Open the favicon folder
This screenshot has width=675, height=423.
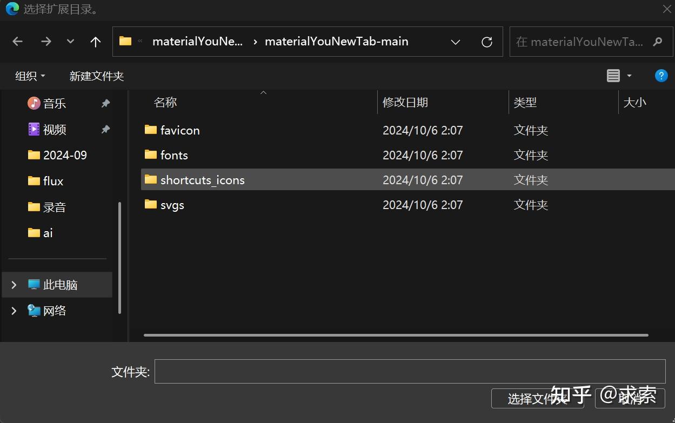tap(179, 130)
